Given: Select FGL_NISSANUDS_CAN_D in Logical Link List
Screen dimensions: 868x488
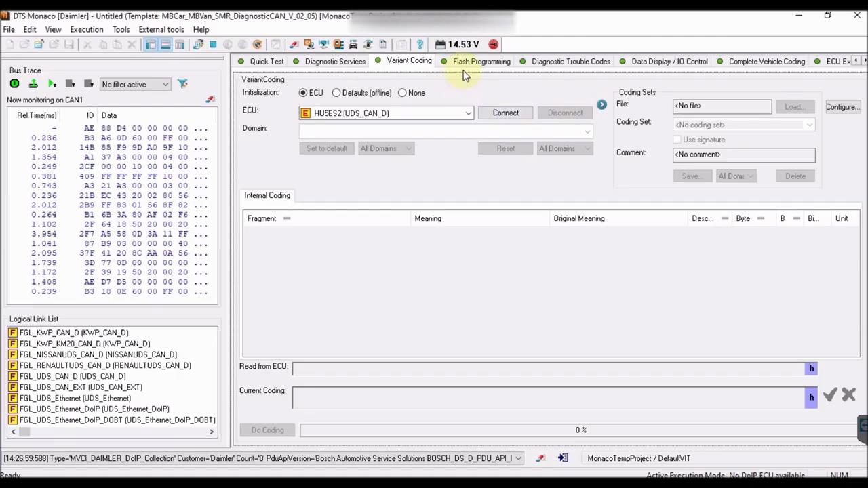Looking at the screenshot, I should (x=98, y=354).
